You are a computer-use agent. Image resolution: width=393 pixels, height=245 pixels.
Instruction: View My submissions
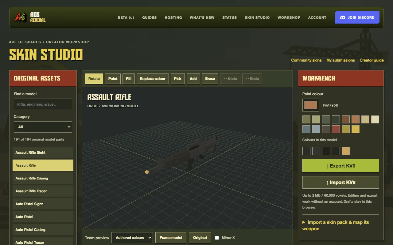click(x=340, y=60)
